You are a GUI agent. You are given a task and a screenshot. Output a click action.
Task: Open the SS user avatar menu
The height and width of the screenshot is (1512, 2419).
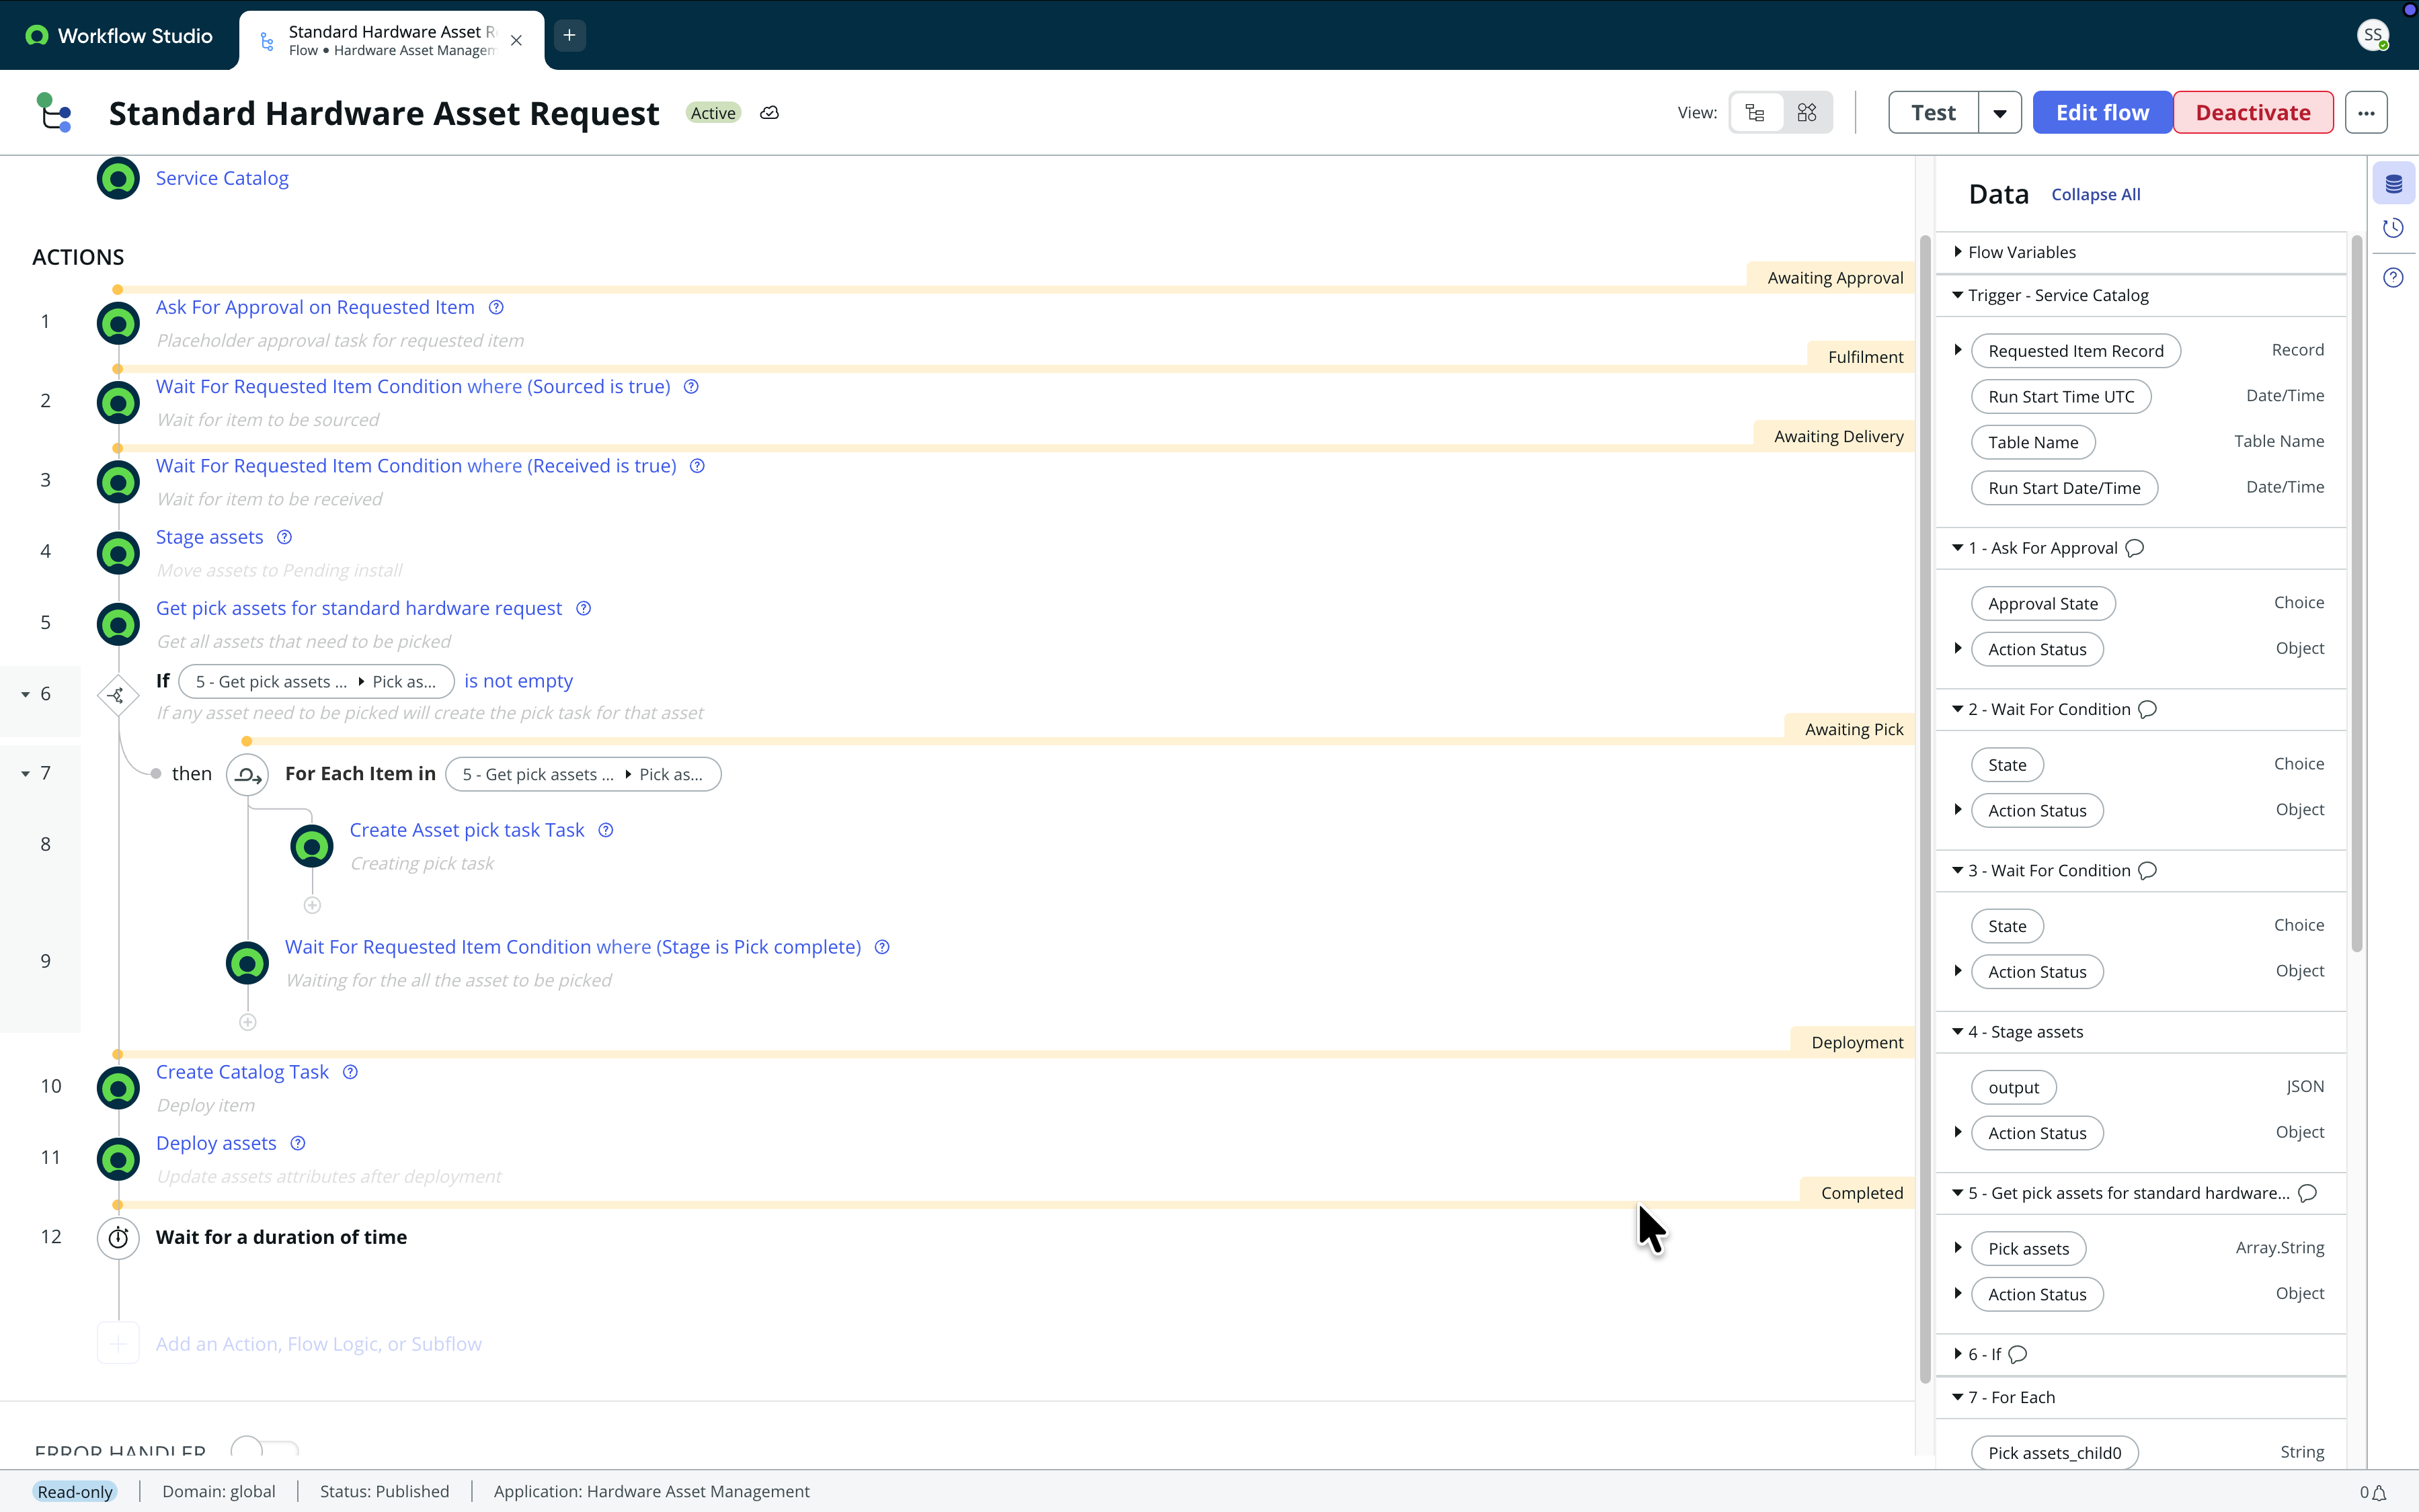(2373, 35)
